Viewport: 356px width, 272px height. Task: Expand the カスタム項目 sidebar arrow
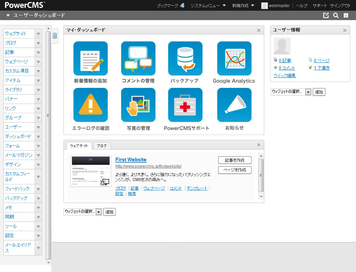coord(38,71)
